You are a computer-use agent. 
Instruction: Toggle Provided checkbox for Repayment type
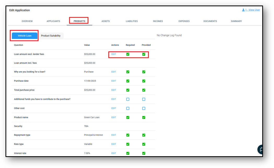(144, 135)
